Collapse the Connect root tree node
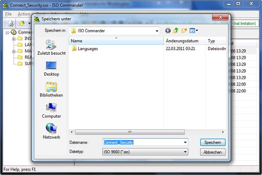Screen dimensions: 262x175 click(x=7, y=33)
